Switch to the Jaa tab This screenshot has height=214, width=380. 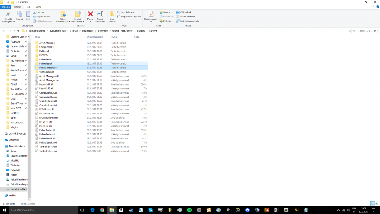[28, 7]
